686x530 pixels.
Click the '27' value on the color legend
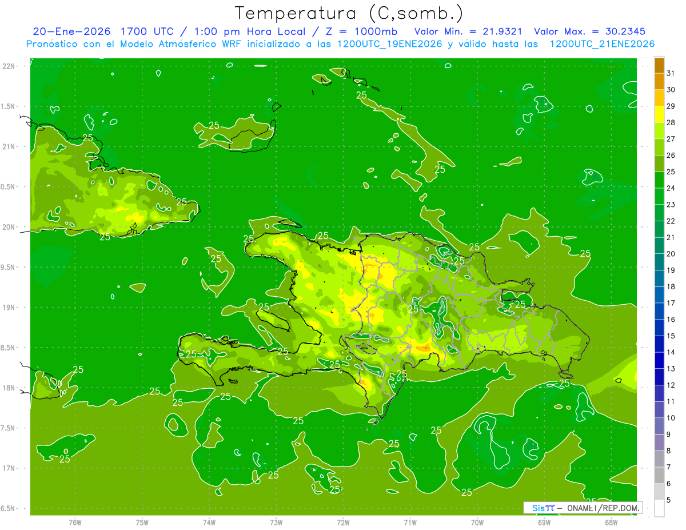click(x=671, y=139)
